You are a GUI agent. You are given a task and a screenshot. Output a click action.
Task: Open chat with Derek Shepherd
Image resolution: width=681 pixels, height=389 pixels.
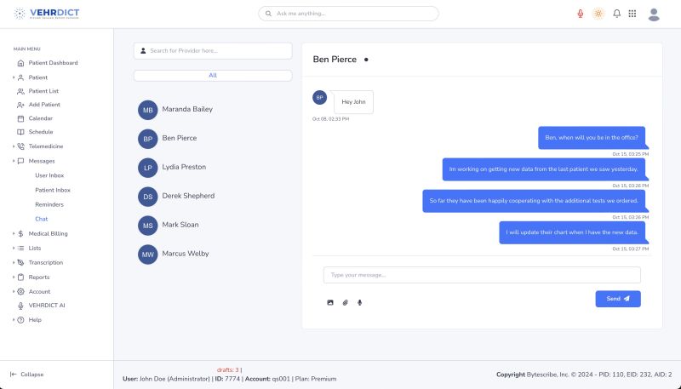(x=188, y=196)
